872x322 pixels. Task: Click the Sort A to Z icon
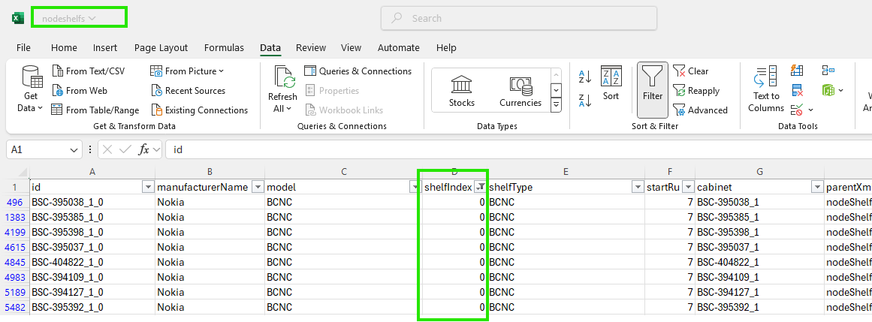click(x=585, y=77)
